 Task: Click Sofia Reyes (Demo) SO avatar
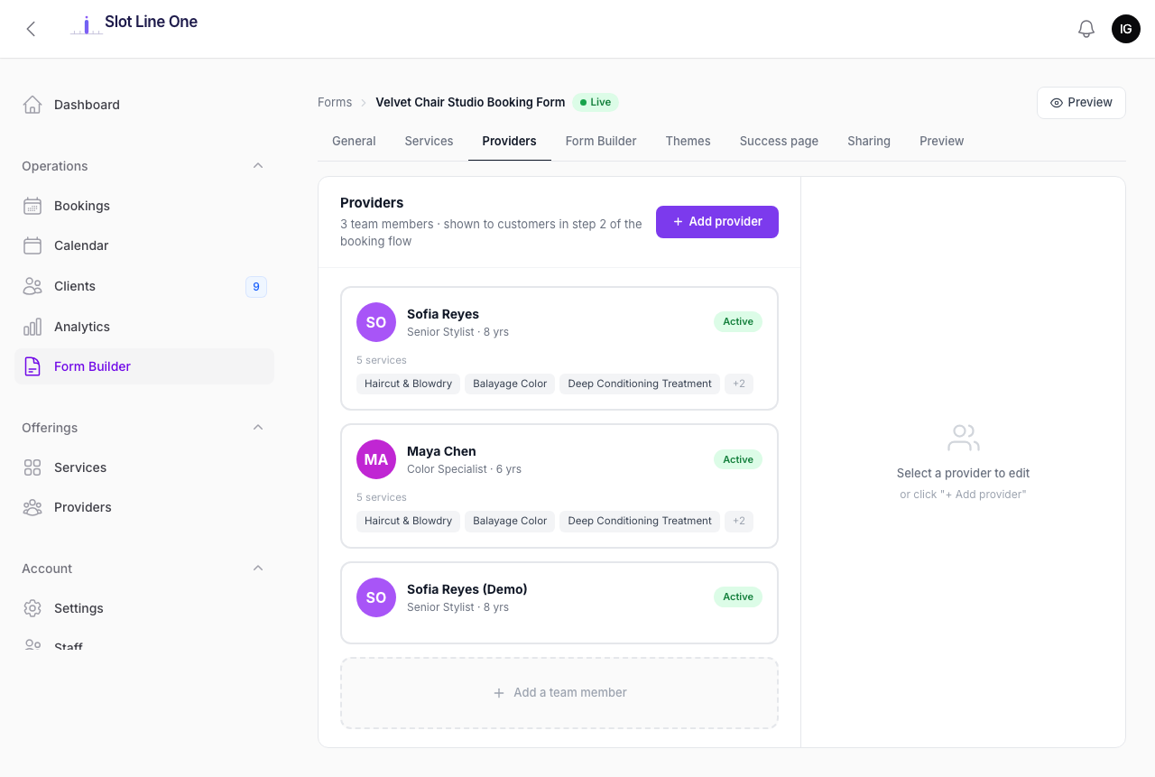(x=376, y=597)
